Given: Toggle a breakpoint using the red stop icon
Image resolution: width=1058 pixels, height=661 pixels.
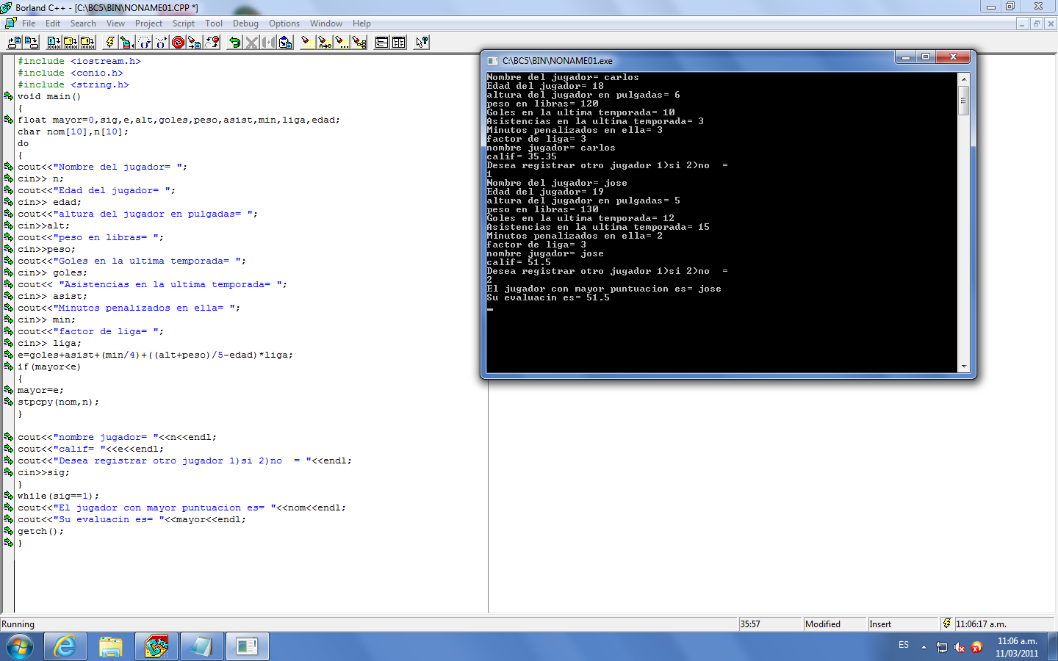Looking at the screenshot, I should [178, 42].
